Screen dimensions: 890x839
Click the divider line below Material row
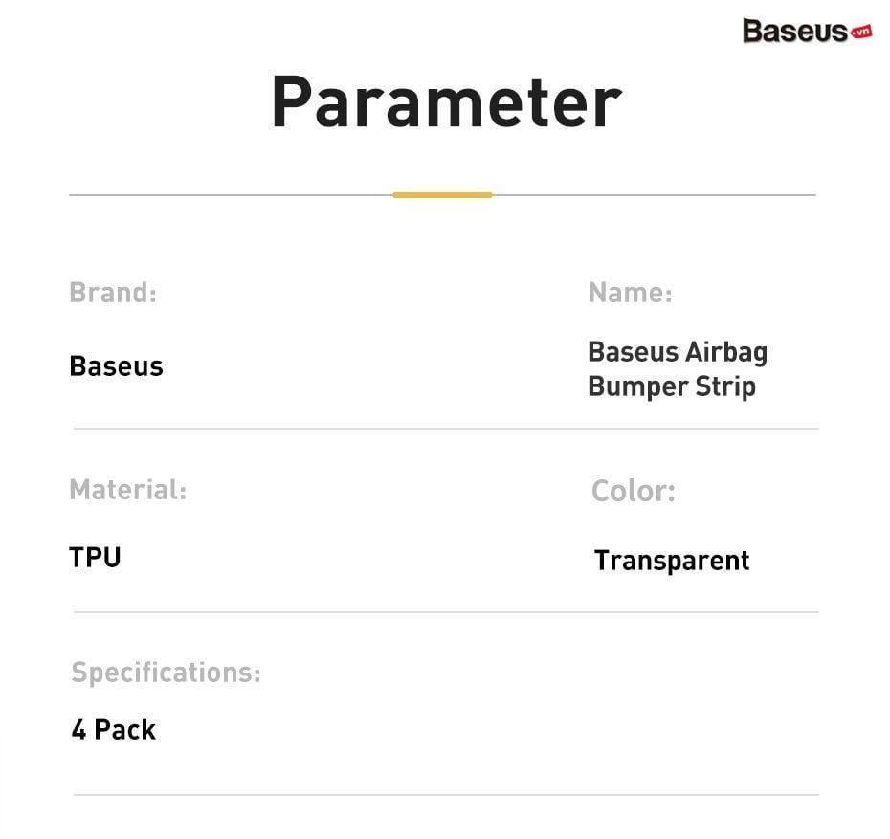click(x=446, y=612)
